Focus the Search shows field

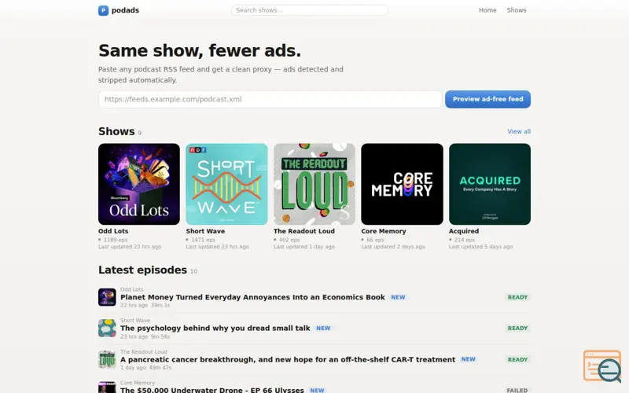pos(309,10)
